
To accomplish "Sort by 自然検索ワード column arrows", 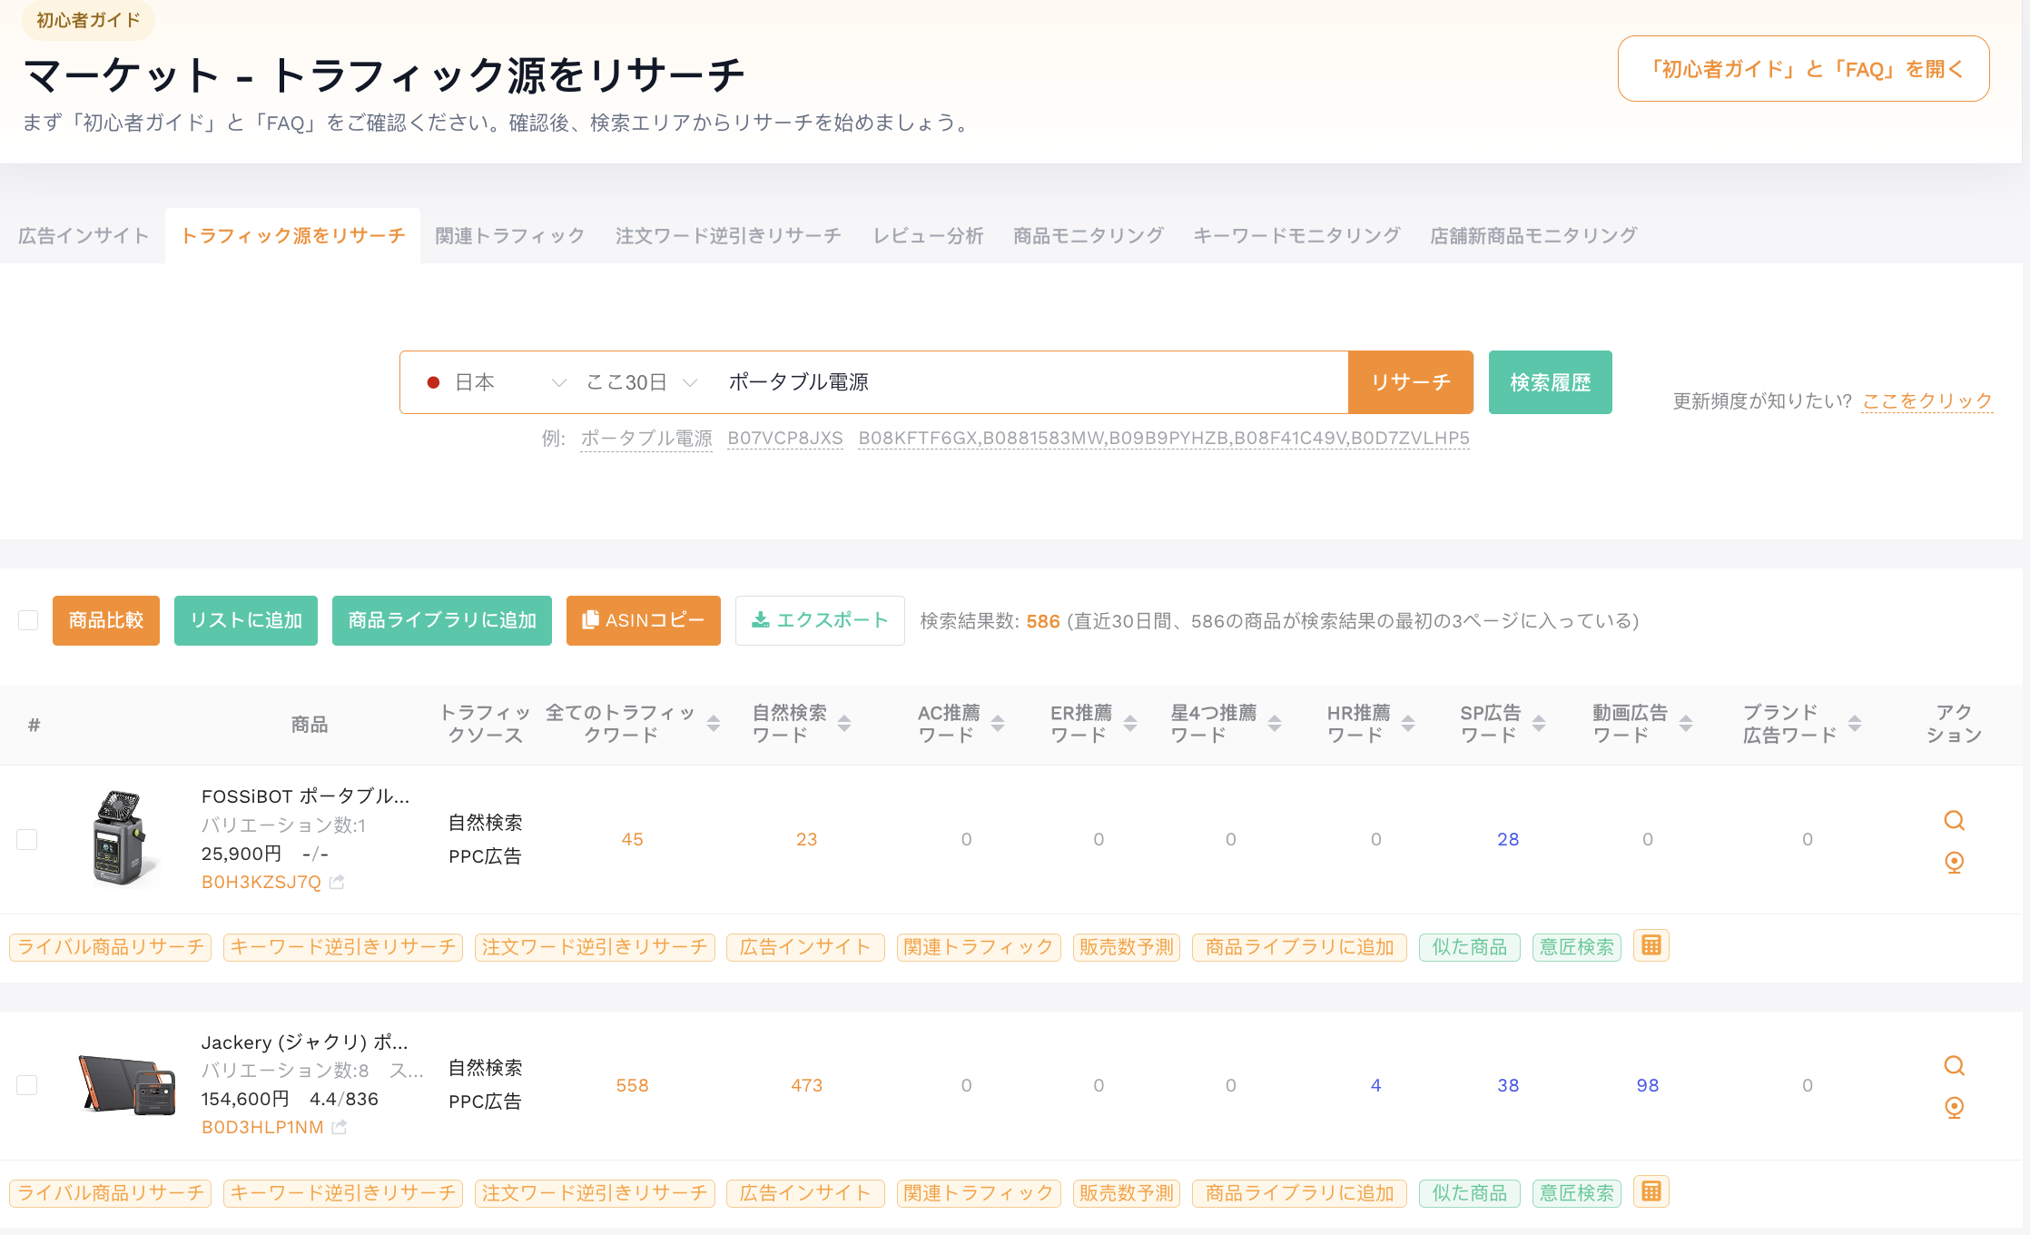I will tap(844, 724).
